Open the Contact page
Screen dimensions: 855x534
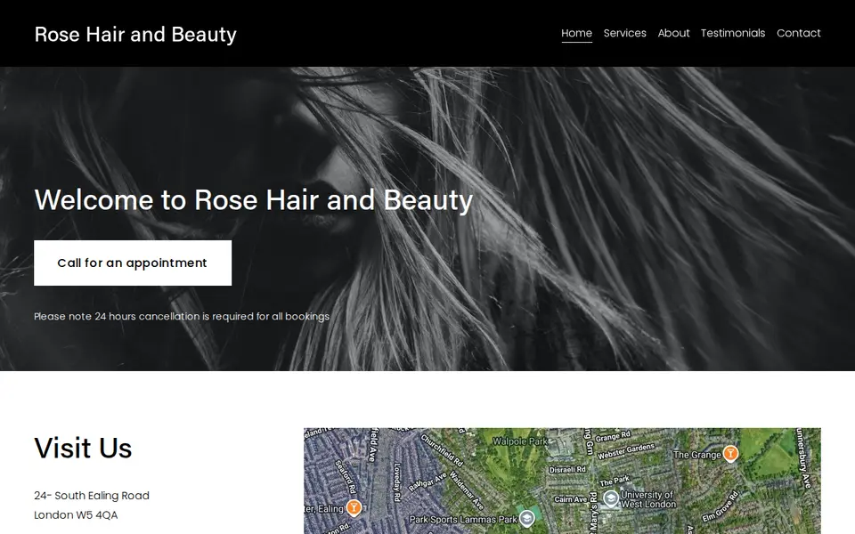tap(798, 33)
